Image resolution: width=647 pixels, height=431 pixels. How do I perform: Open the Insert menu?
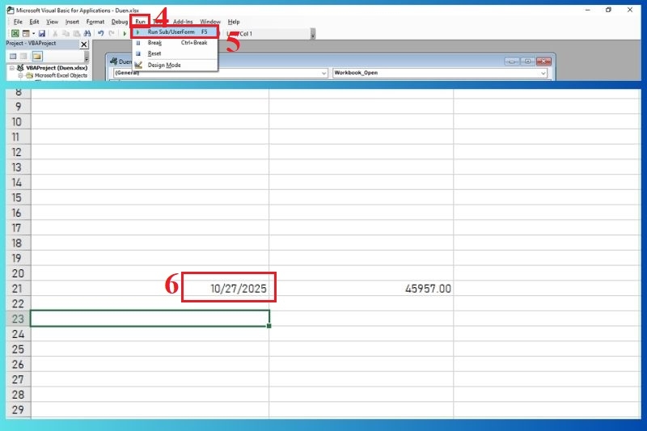pos(72,22)
